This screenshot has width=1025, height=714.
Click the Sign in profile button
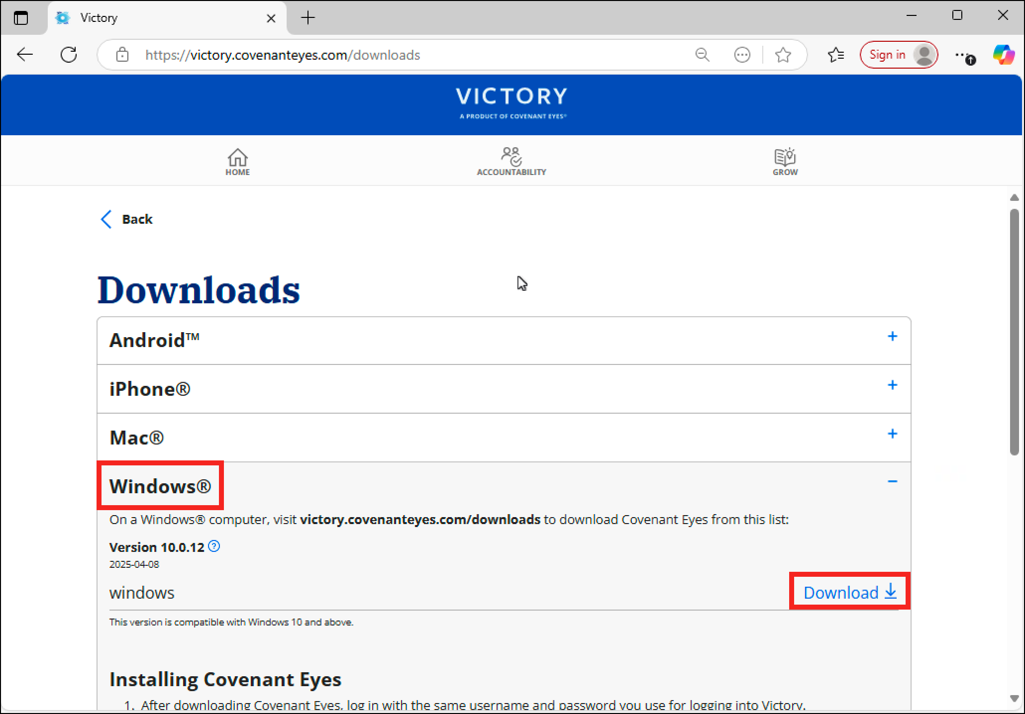[899, 55]
